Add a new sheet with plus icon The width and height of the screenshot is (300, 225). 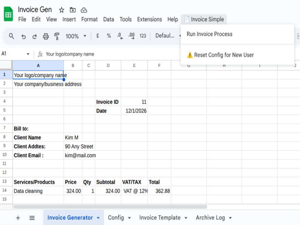(x=18, y=218)
